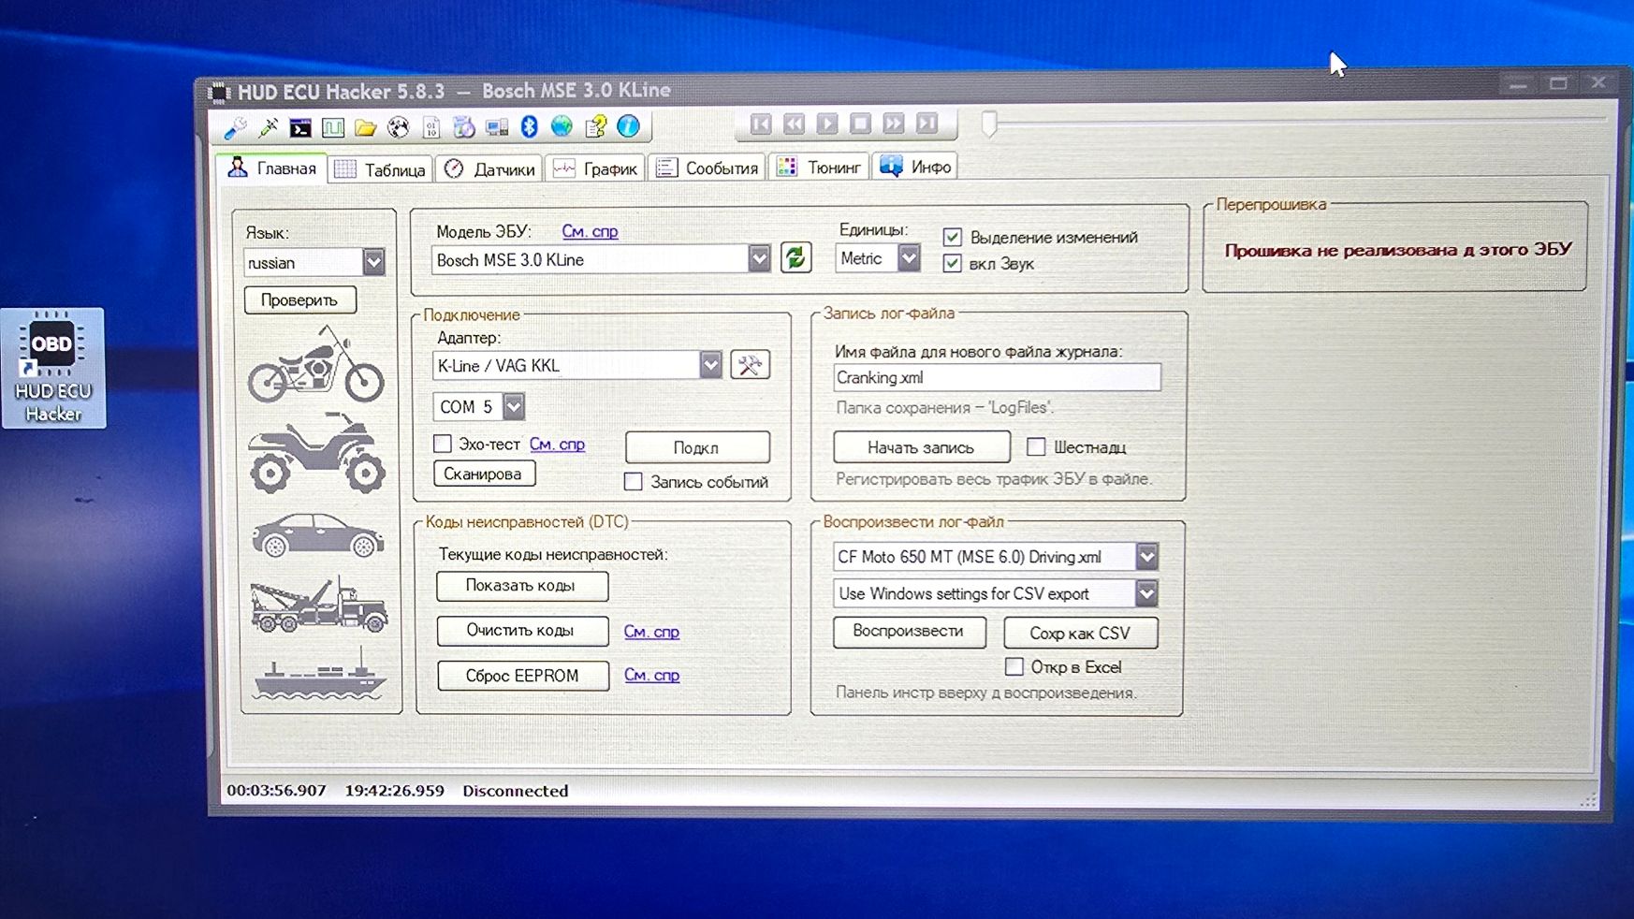The image size is (1634, 919).
Task: Check the Запись событий checkbox
Action: 634,481
